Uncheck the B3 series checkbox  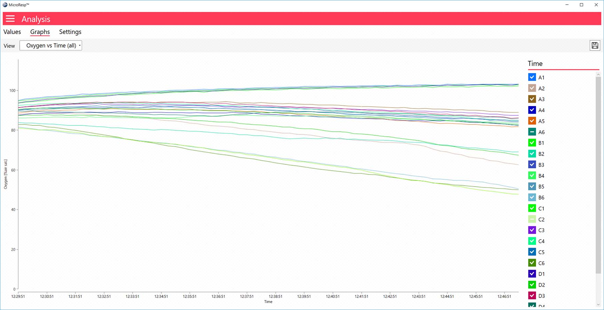click(x=532, y=165)
